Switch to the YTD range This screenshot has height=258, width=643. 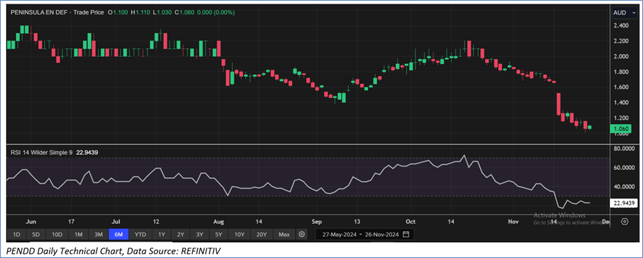click(141, 235)
